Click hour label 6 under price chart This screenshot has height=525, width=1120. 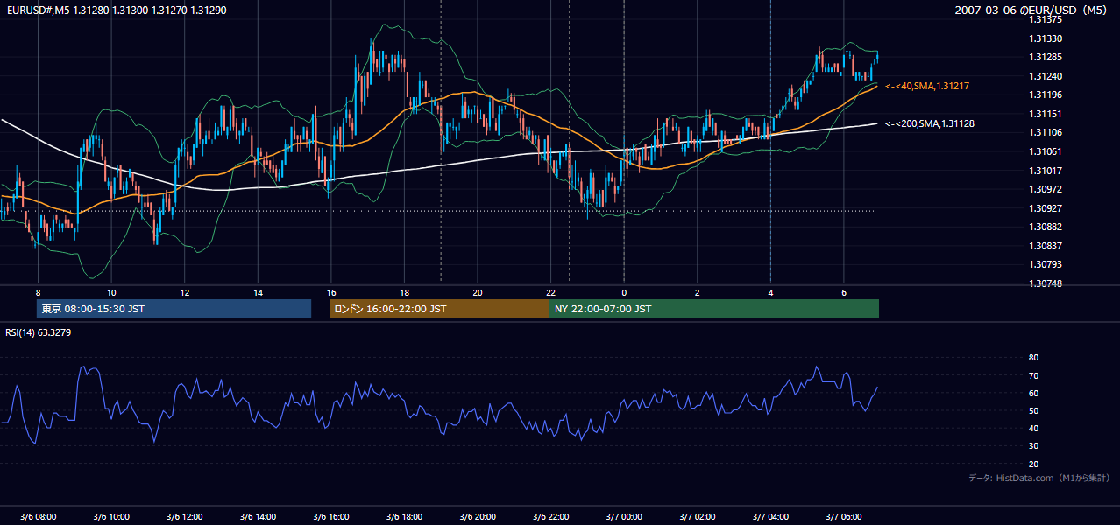[844, 292]
